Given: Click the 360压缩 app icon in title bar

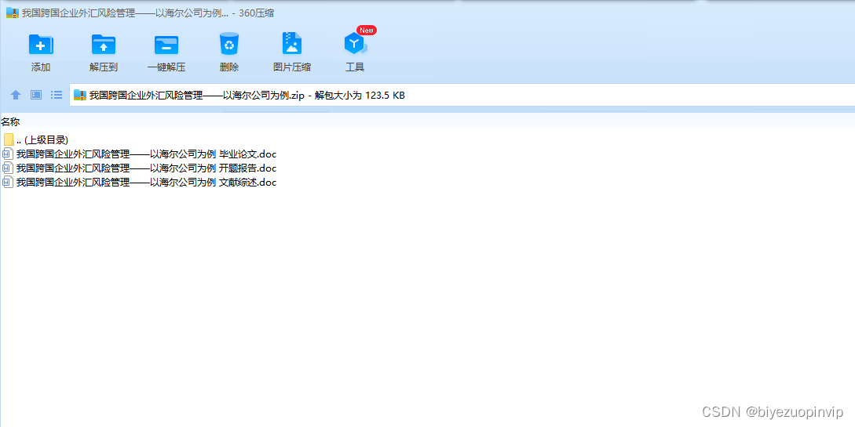Looking at the screenshot, I should [13, 13].
